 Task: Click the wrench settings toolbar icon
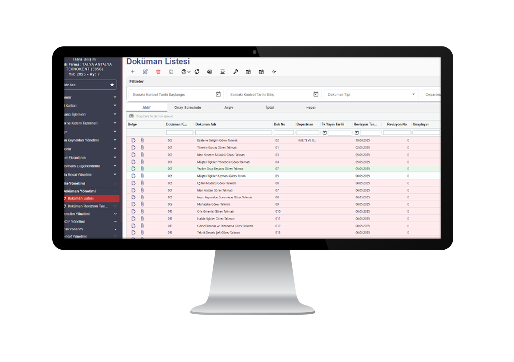coord(236,72)
